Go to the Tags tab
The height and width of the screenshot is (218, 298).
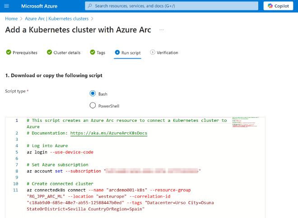tap(98, 53)
